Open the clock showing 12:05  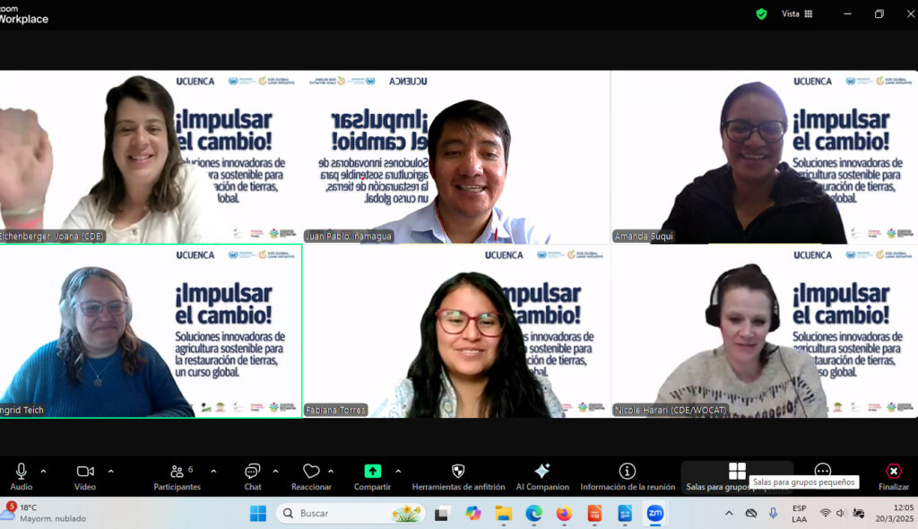click(894, 513)
